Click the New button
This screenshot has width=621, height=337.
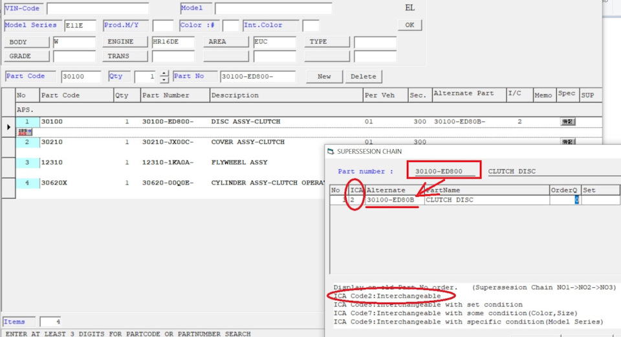click(x=324, y=76)
